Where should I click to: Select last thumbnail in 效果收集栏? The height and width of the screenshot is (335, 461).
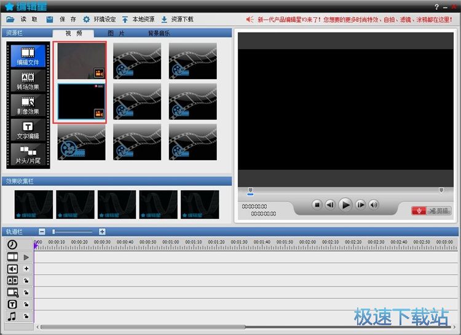pyautogui.click(x=200, y=204)
